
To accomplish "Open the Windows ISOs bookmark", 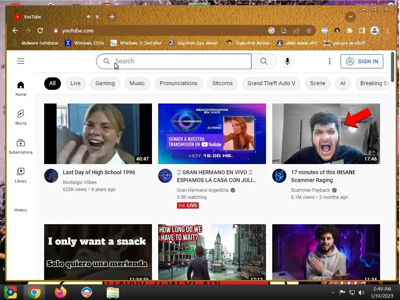I will (84, 43).
